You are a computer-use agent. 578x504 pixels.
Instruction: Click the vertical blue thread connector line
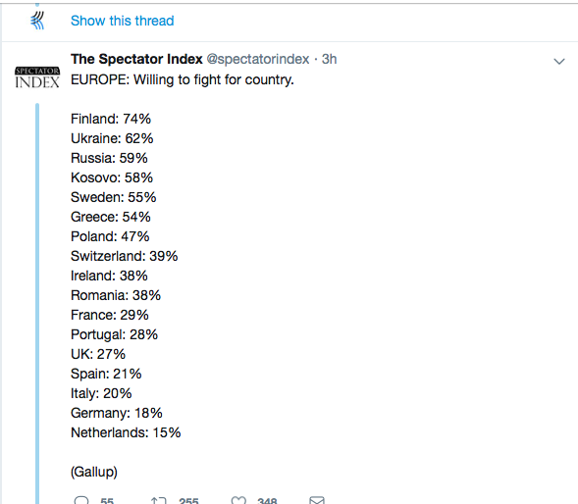pos(37,304)
